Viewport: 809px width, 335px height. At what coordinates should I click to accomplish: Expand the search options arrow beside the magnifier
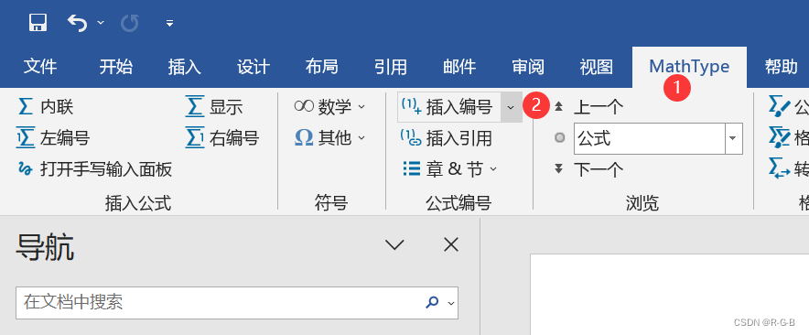pos(451,303)
